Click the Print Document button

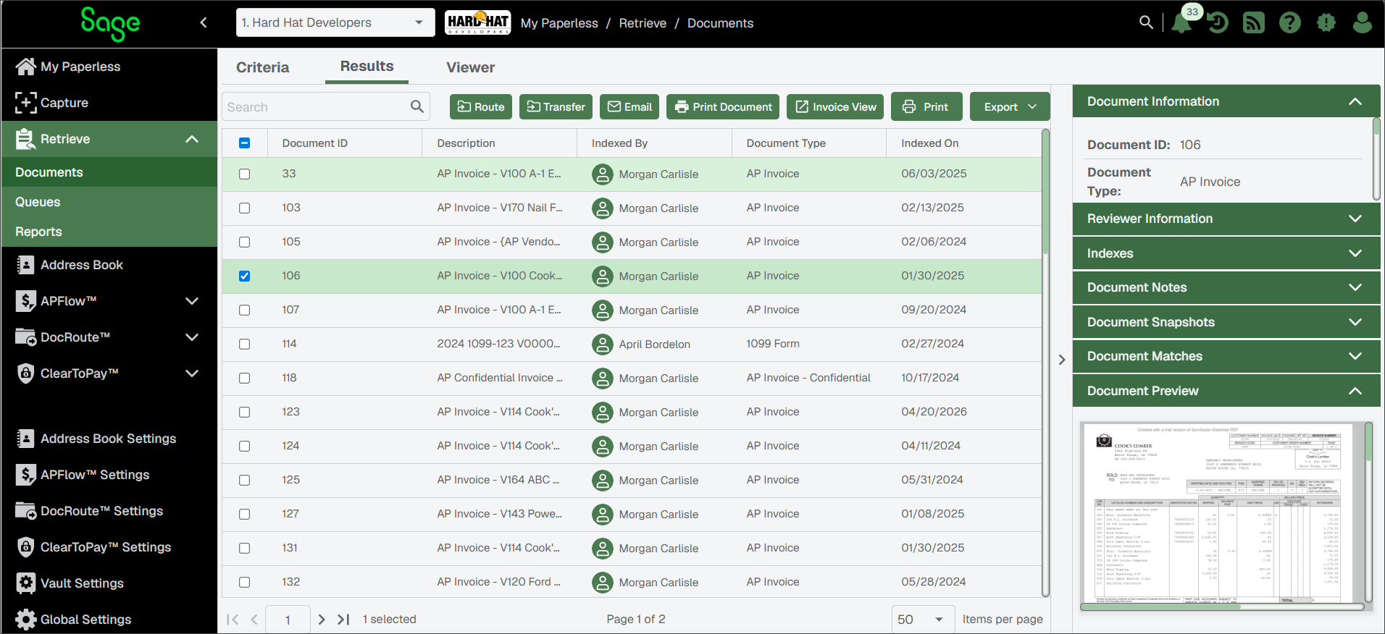[x=723, y=106]
